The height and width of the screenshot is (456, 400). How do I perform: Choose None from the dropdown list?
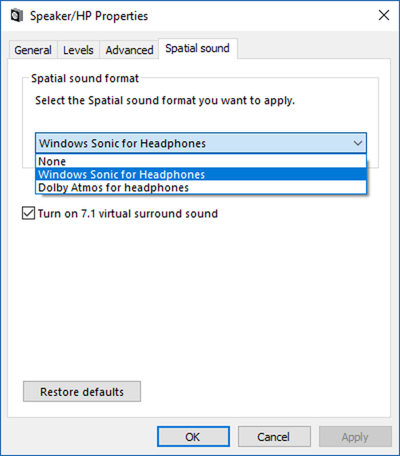pyautogui.click(x=52, y=161)
